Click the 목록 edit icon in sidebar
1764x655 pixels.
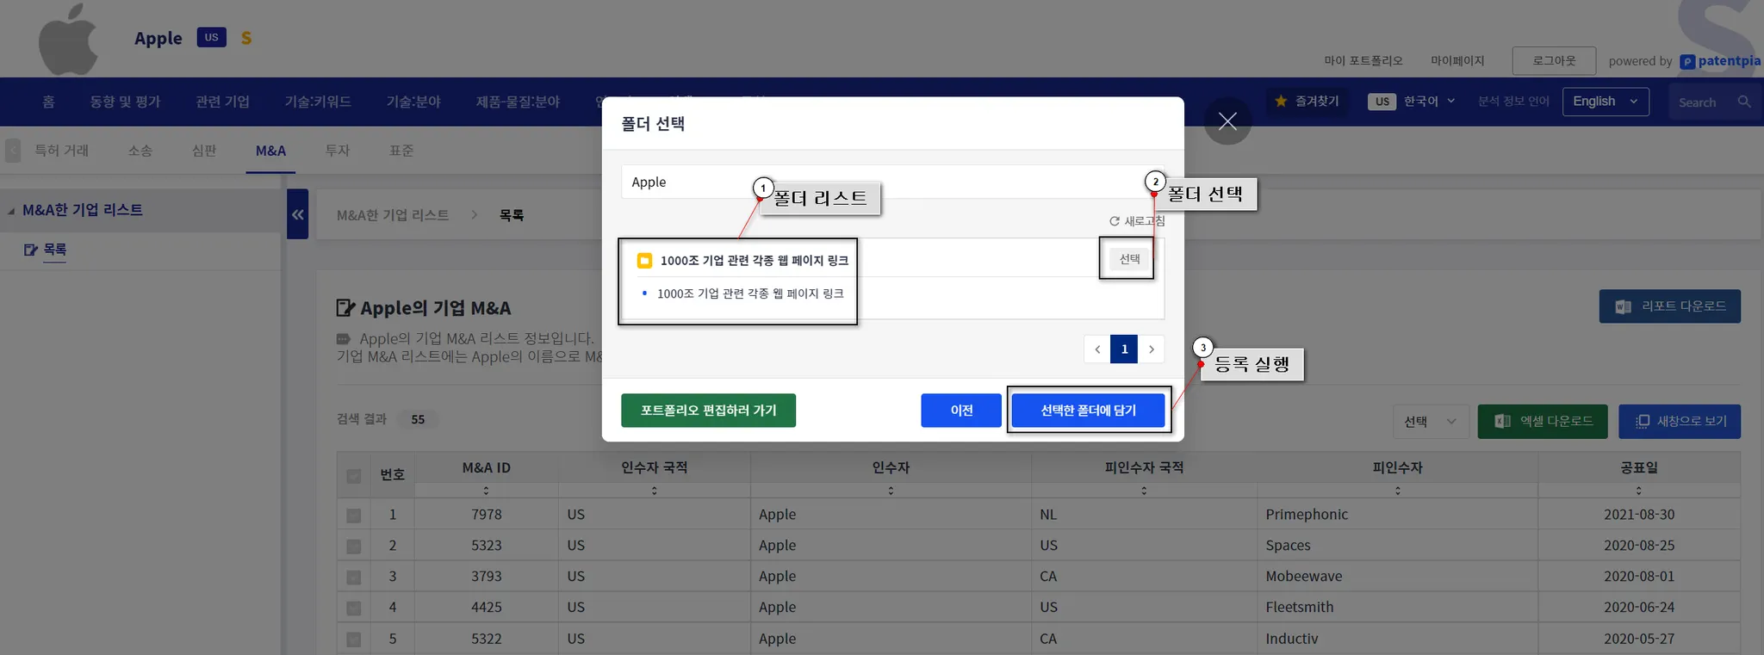pyautogui.click(x=31, y=250)
